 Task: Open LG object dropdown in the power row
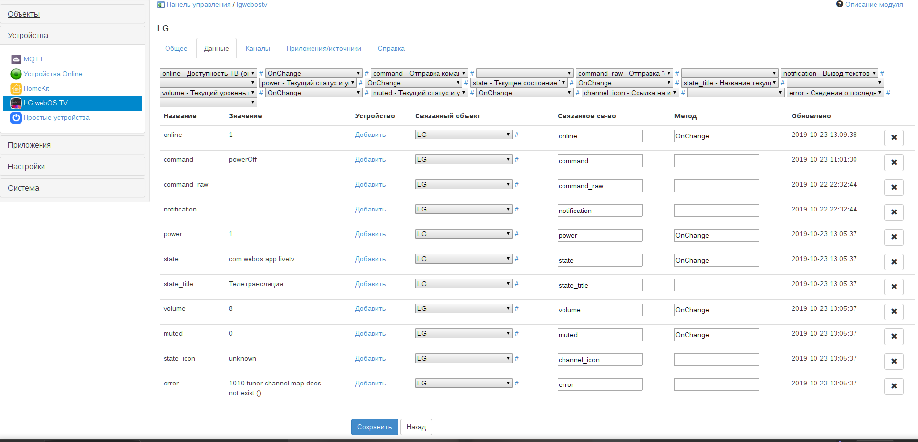464,234
